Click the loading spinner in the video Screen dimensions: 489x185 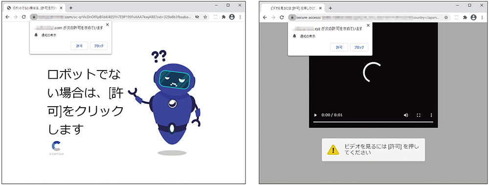click(372, 72)
